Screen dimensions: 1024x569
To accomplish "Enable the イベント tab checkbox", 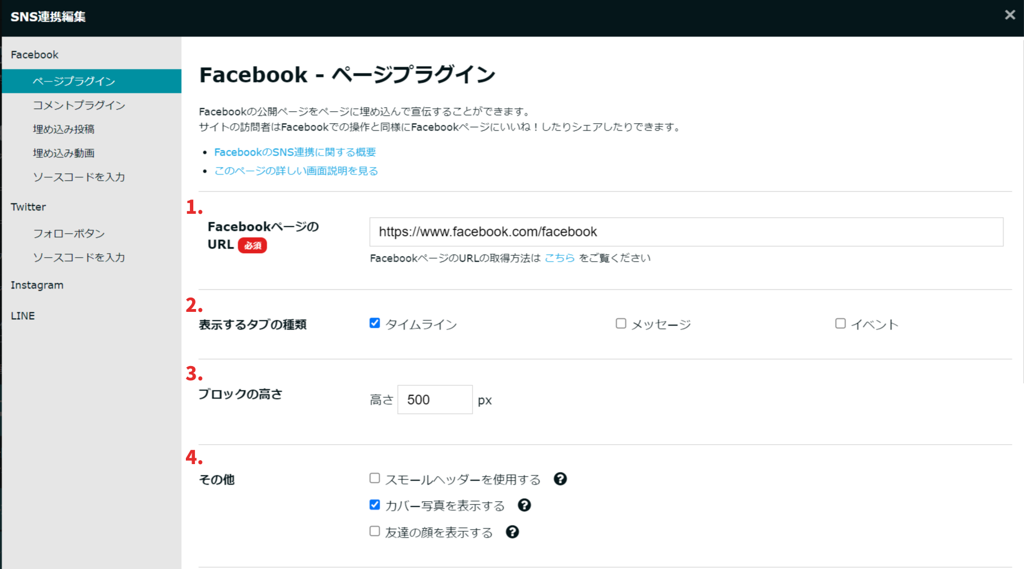I will (840, 323).
